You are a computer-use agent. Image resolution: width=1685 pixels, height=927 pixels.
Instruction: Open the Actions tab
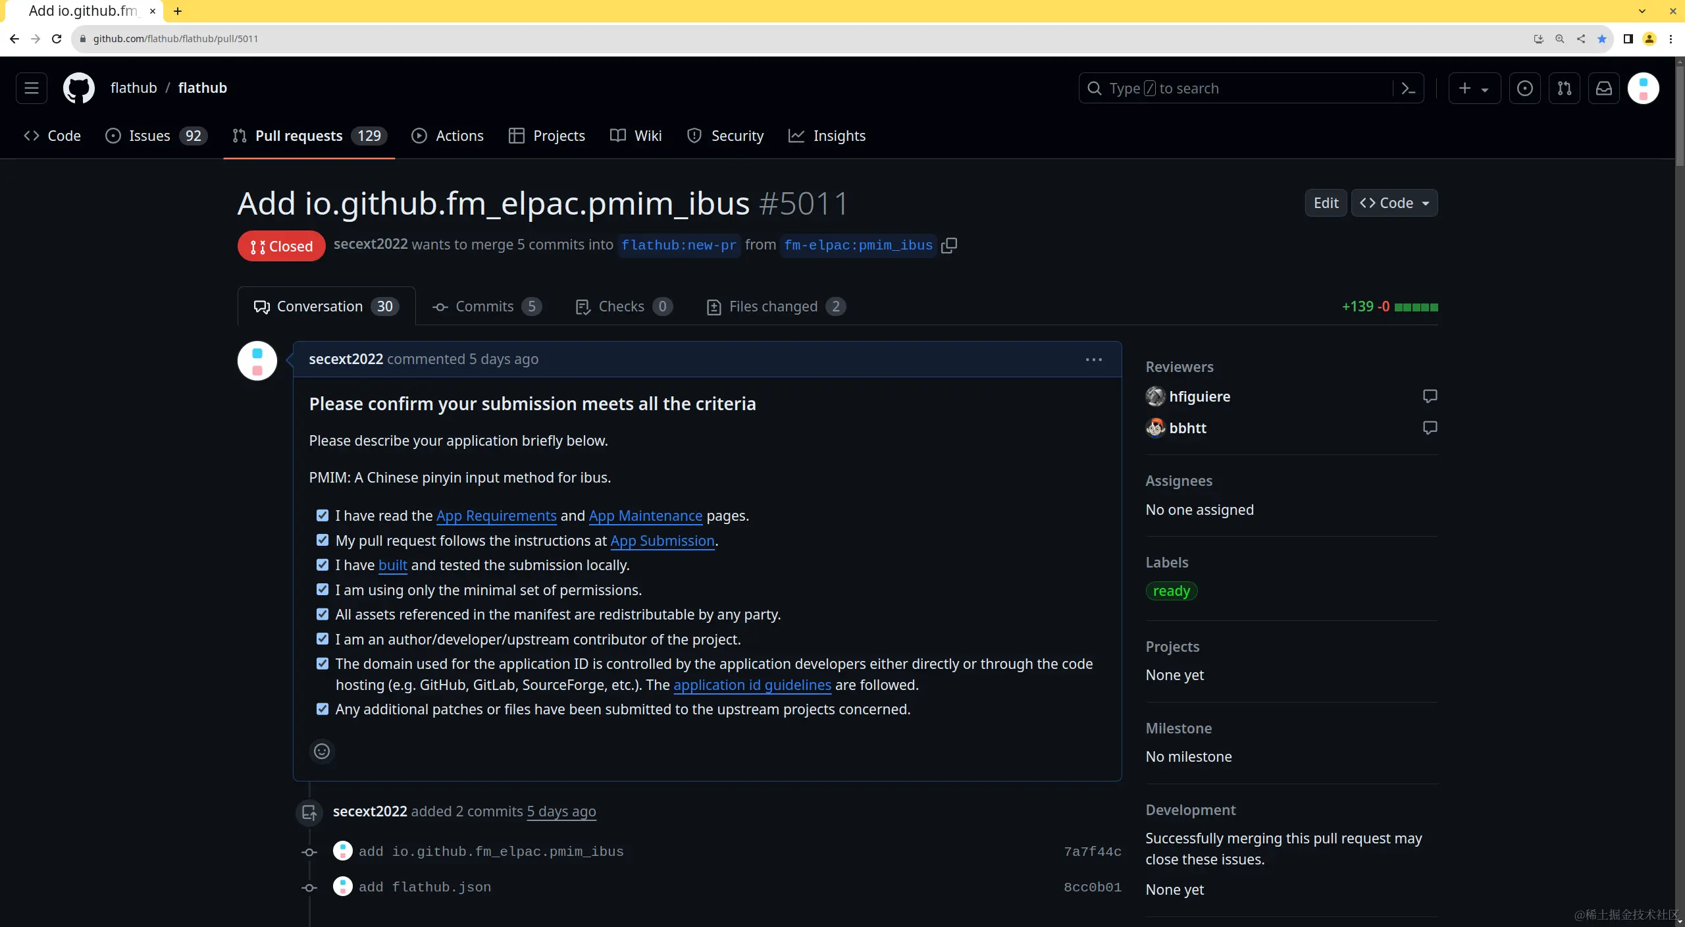coord(448,136)
